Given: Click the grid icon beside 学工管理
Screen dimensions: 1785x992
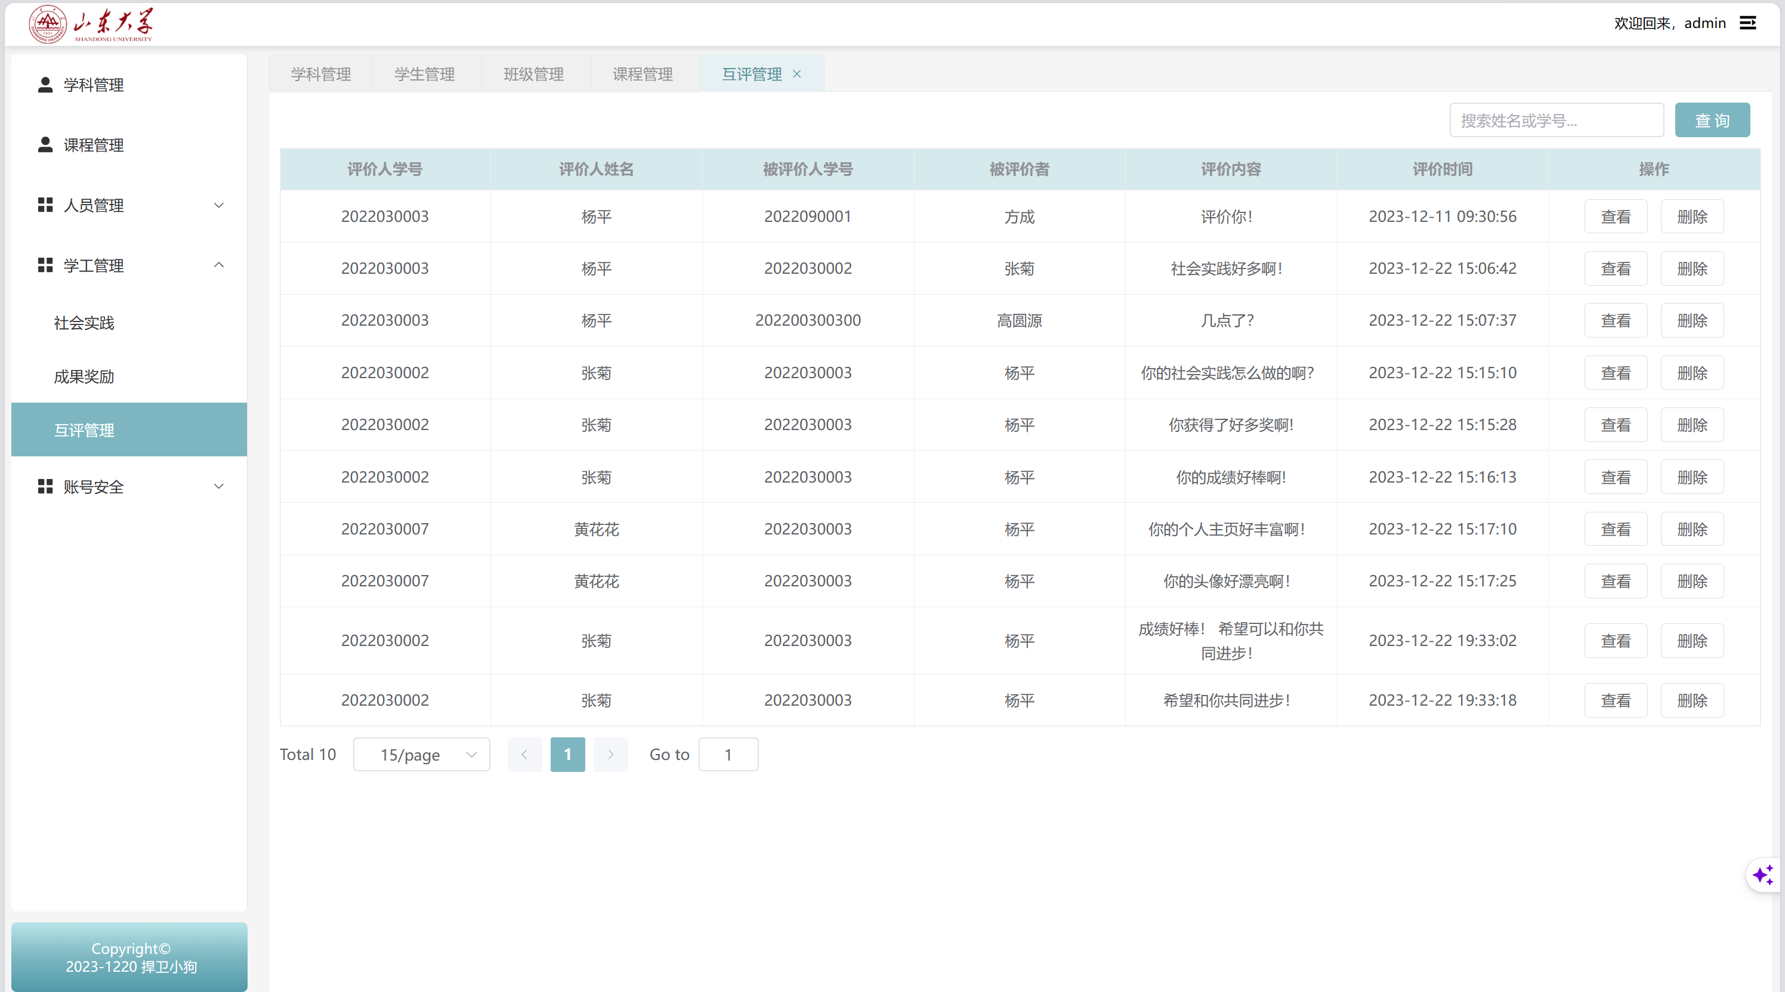Looking at the screenshot, I should coord(45,265).
